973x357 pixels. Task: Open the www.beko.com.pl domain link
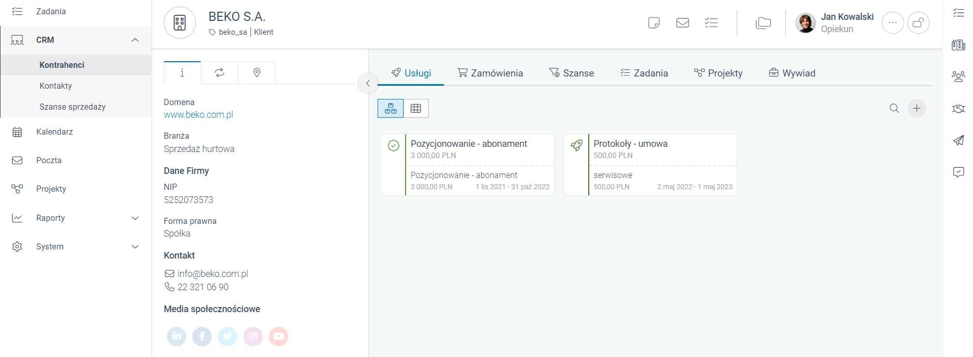pos(198,115)
